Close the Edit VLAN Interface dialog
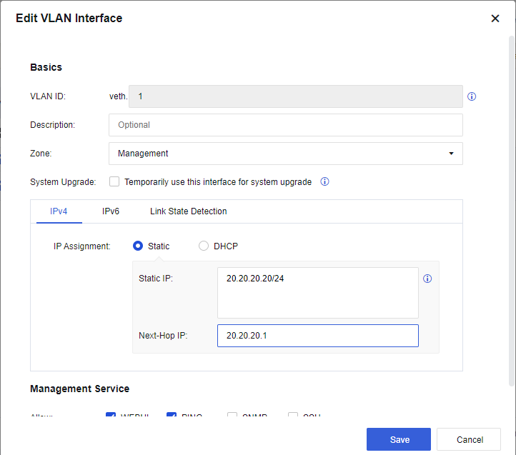516x455 pixels. click(x=495, y=19)
